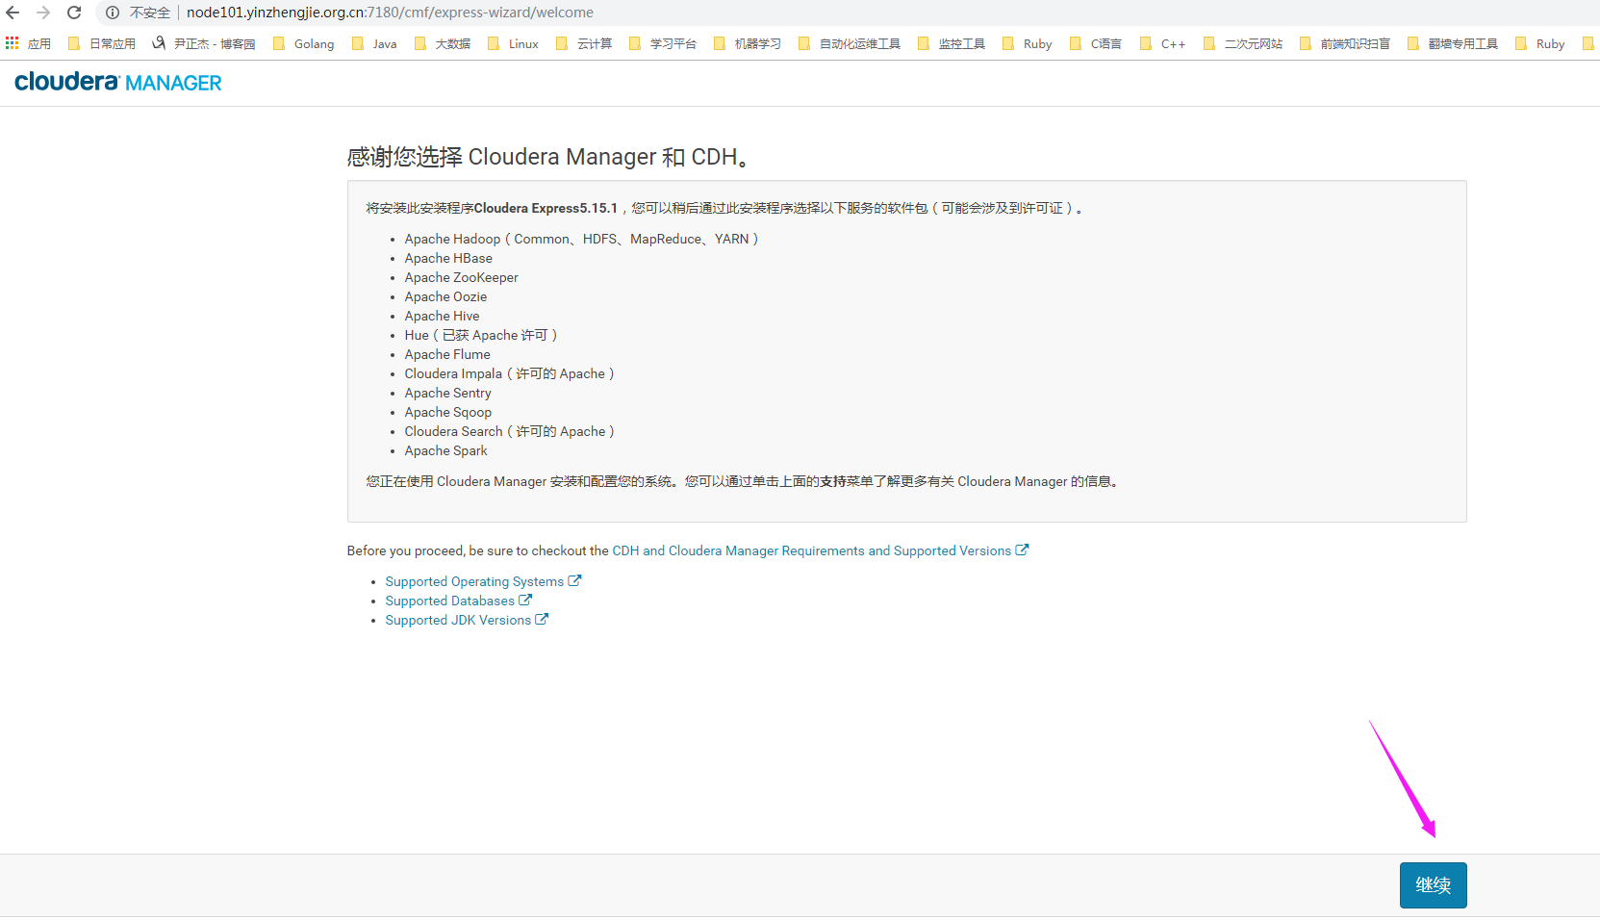
Task: Click the Cloudera Search list item
Action: (x=509, y=431)
